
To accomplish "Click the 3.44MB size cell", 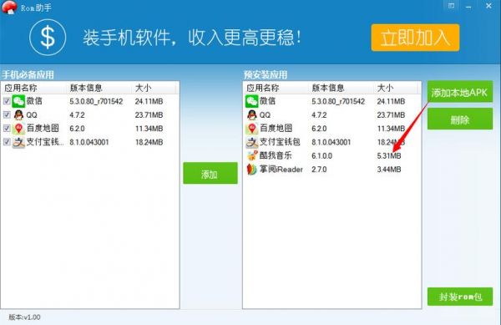I will click(x=389, y=170).
